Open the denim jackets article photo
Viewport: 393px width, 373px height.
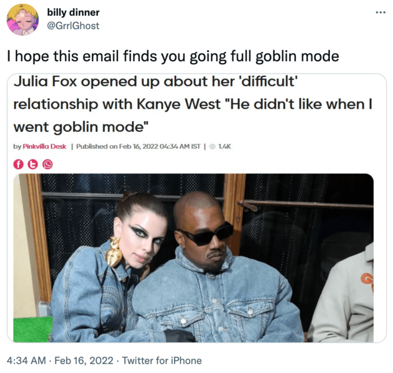point(193,258)
